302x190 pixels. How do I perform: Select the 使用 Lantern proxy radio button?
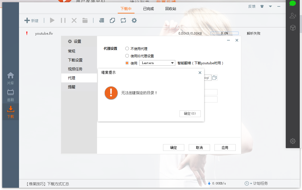click(x=127, y=63)
